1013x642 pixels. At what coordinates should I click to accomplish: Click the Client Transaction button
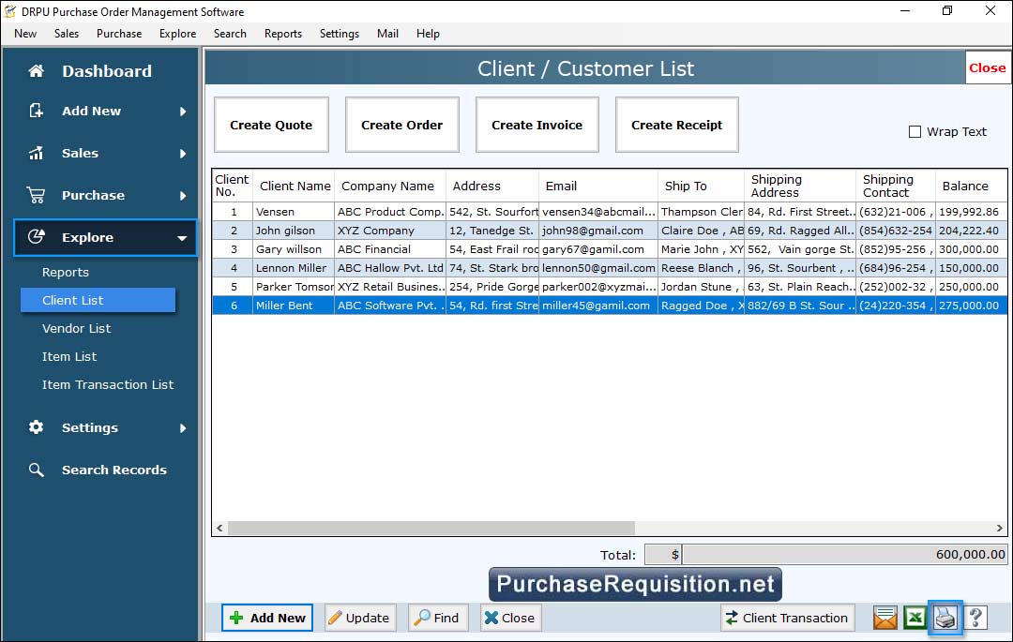[786, 618]
